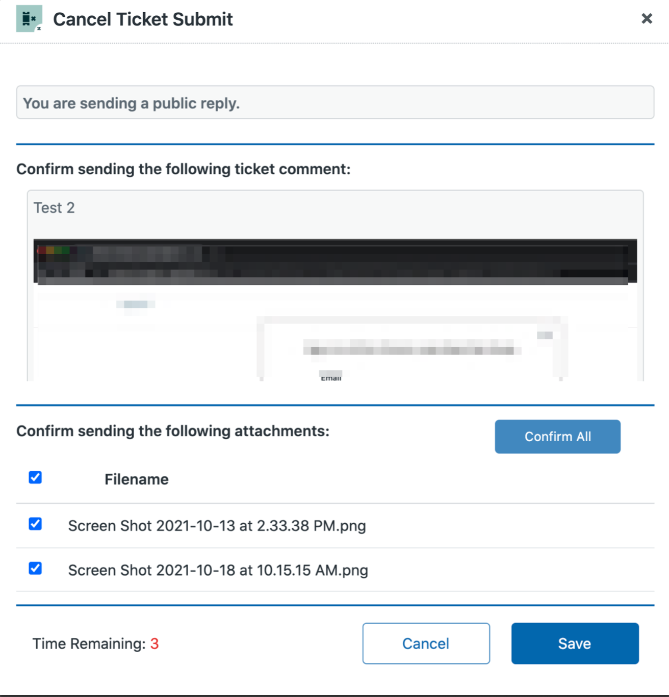Screen dimensions: 669x697
Task: Toggle the select-all attachments checkbox
Action: coord(35,477)
